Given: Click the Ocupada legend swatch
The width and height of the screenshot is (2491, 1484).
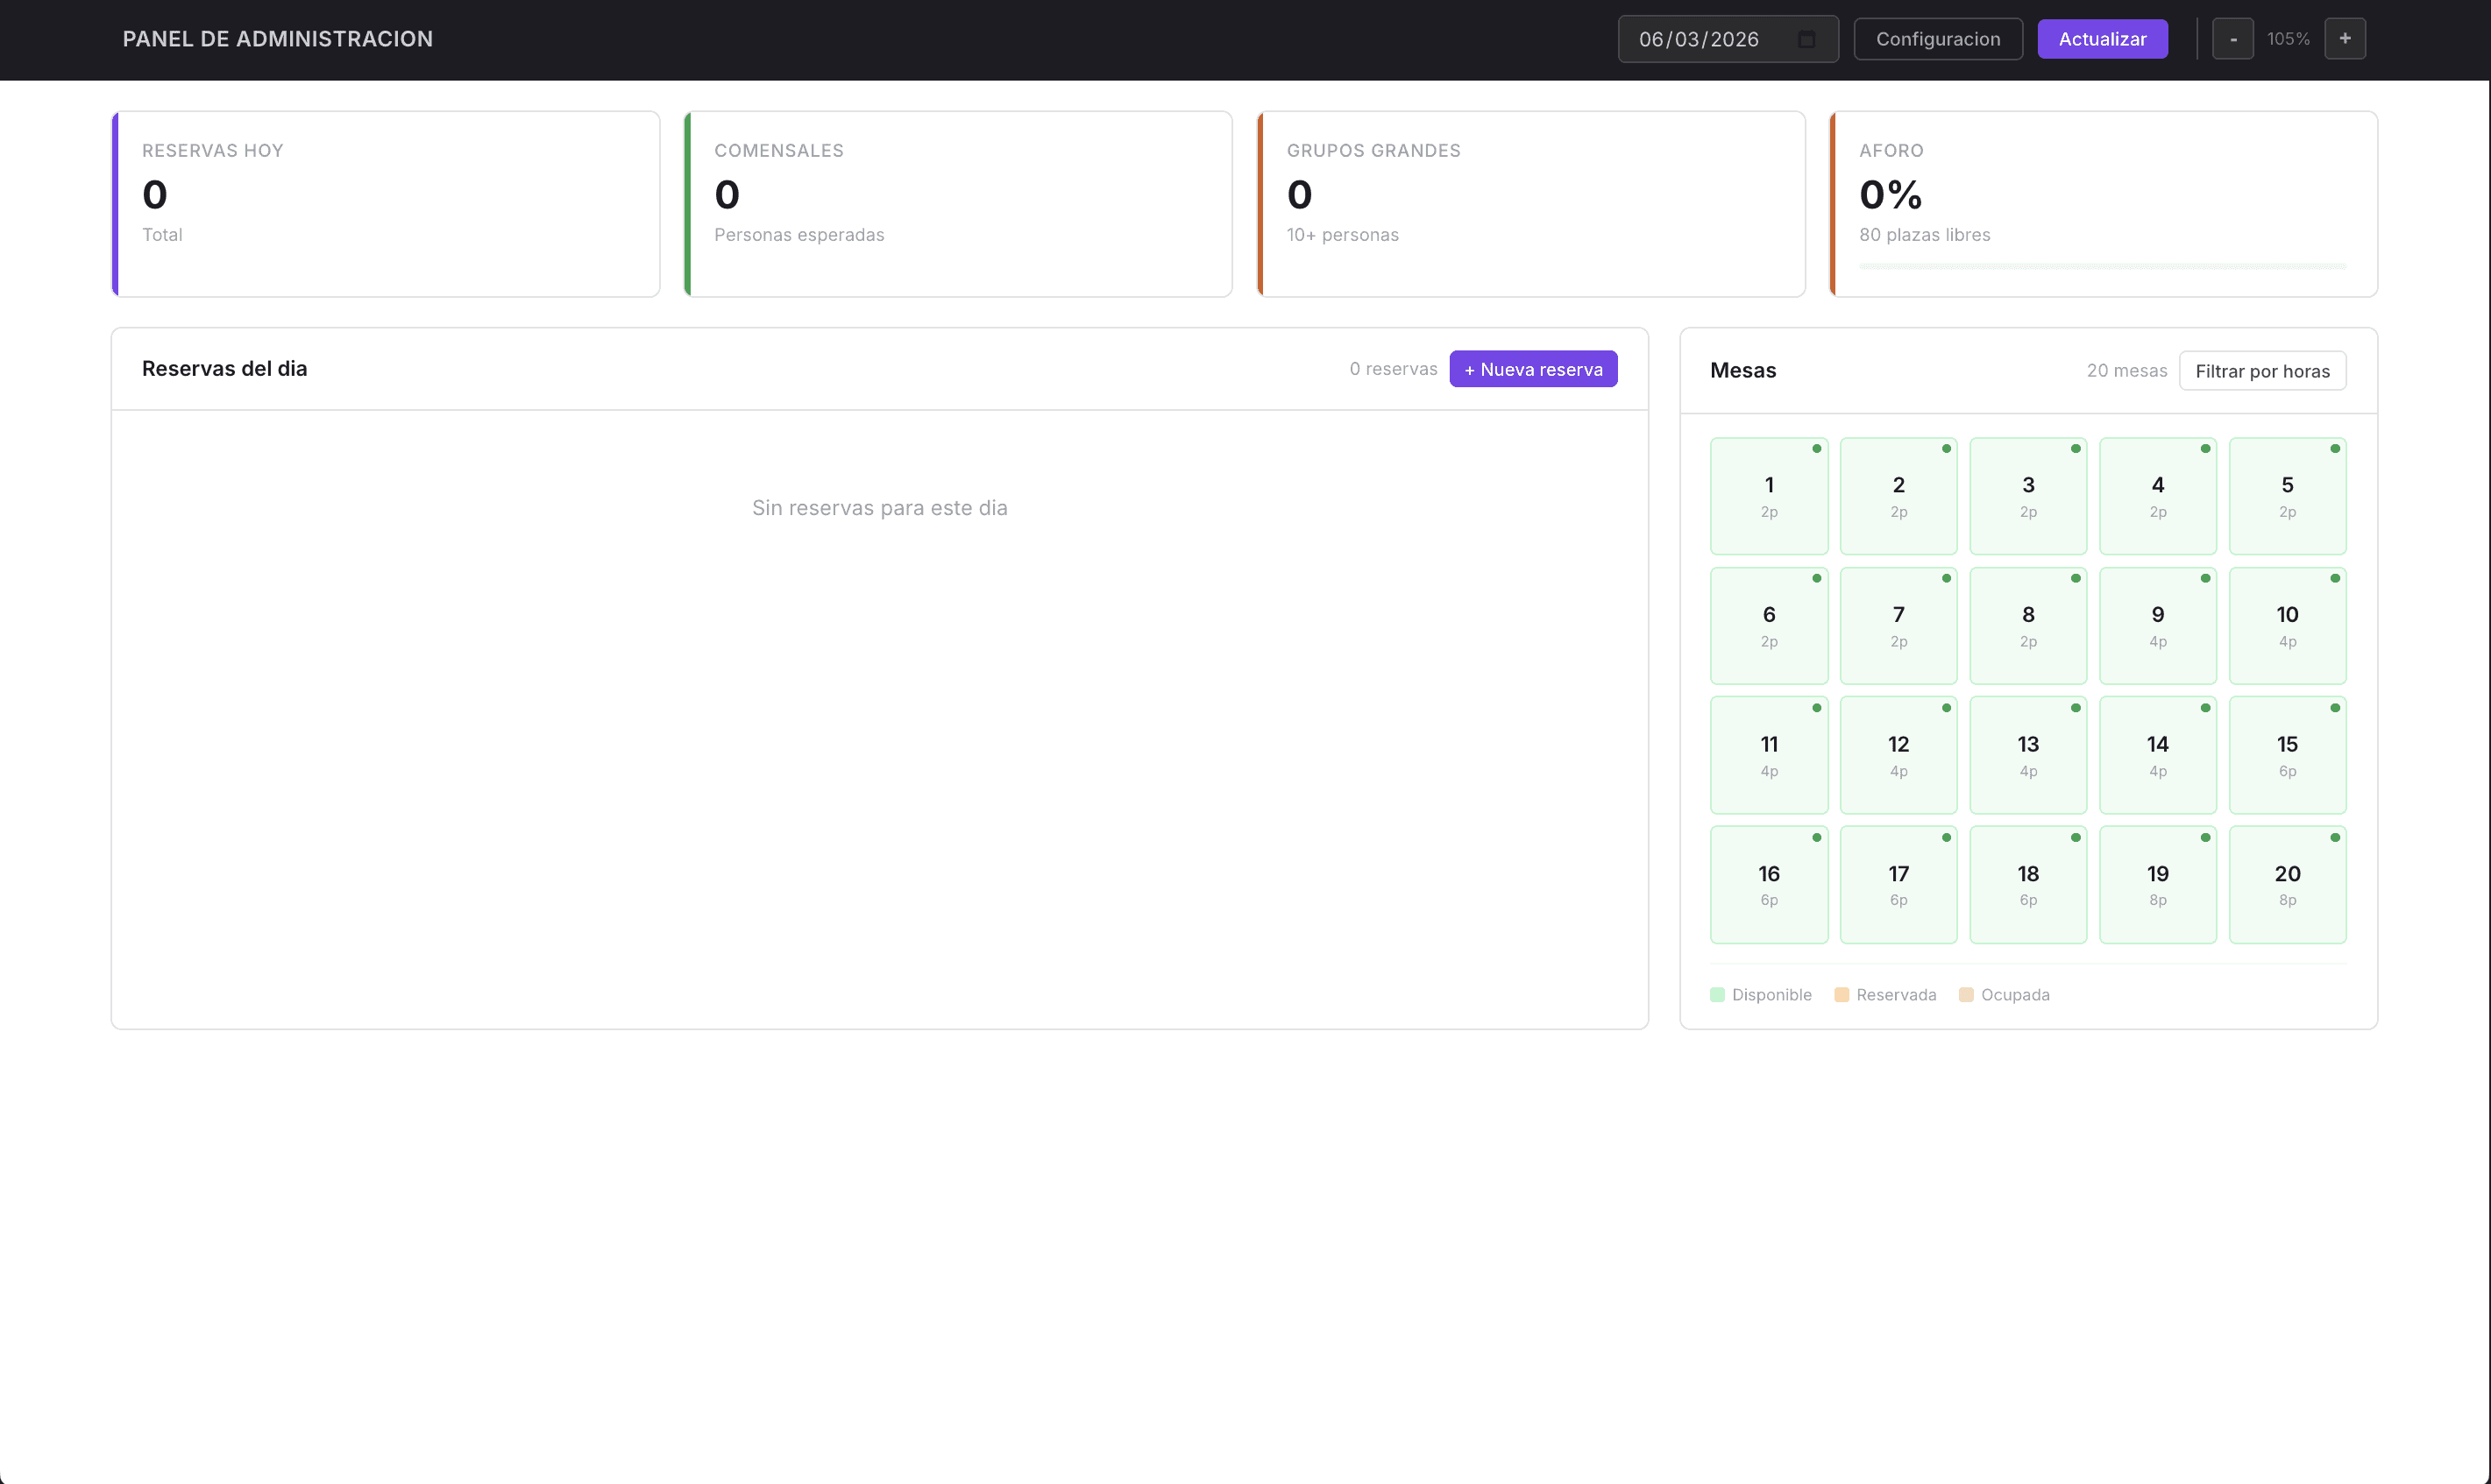Looking at the screenshot, I should tap(1966, 995).
